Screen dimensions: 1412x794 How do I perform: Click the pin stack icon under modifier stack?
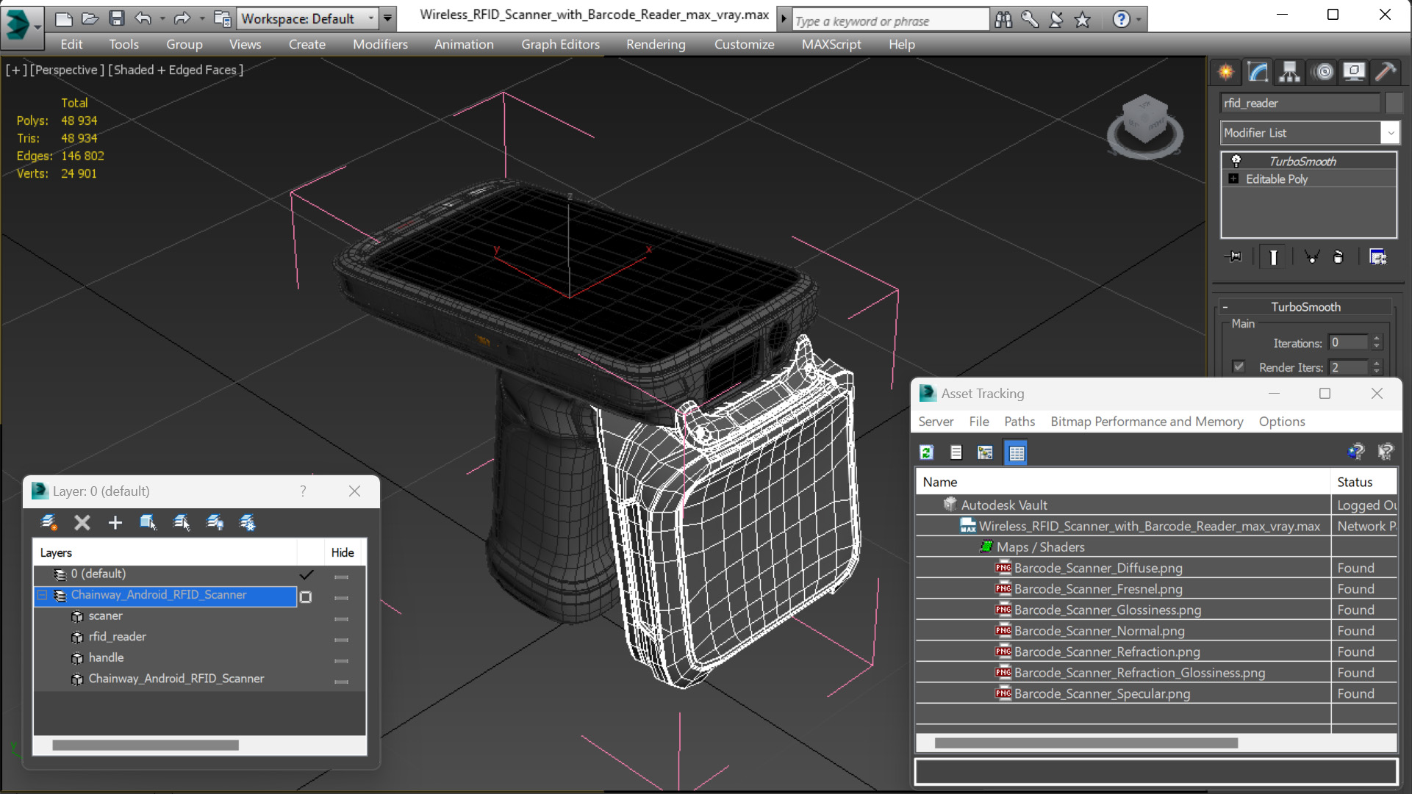(1234, 256)
